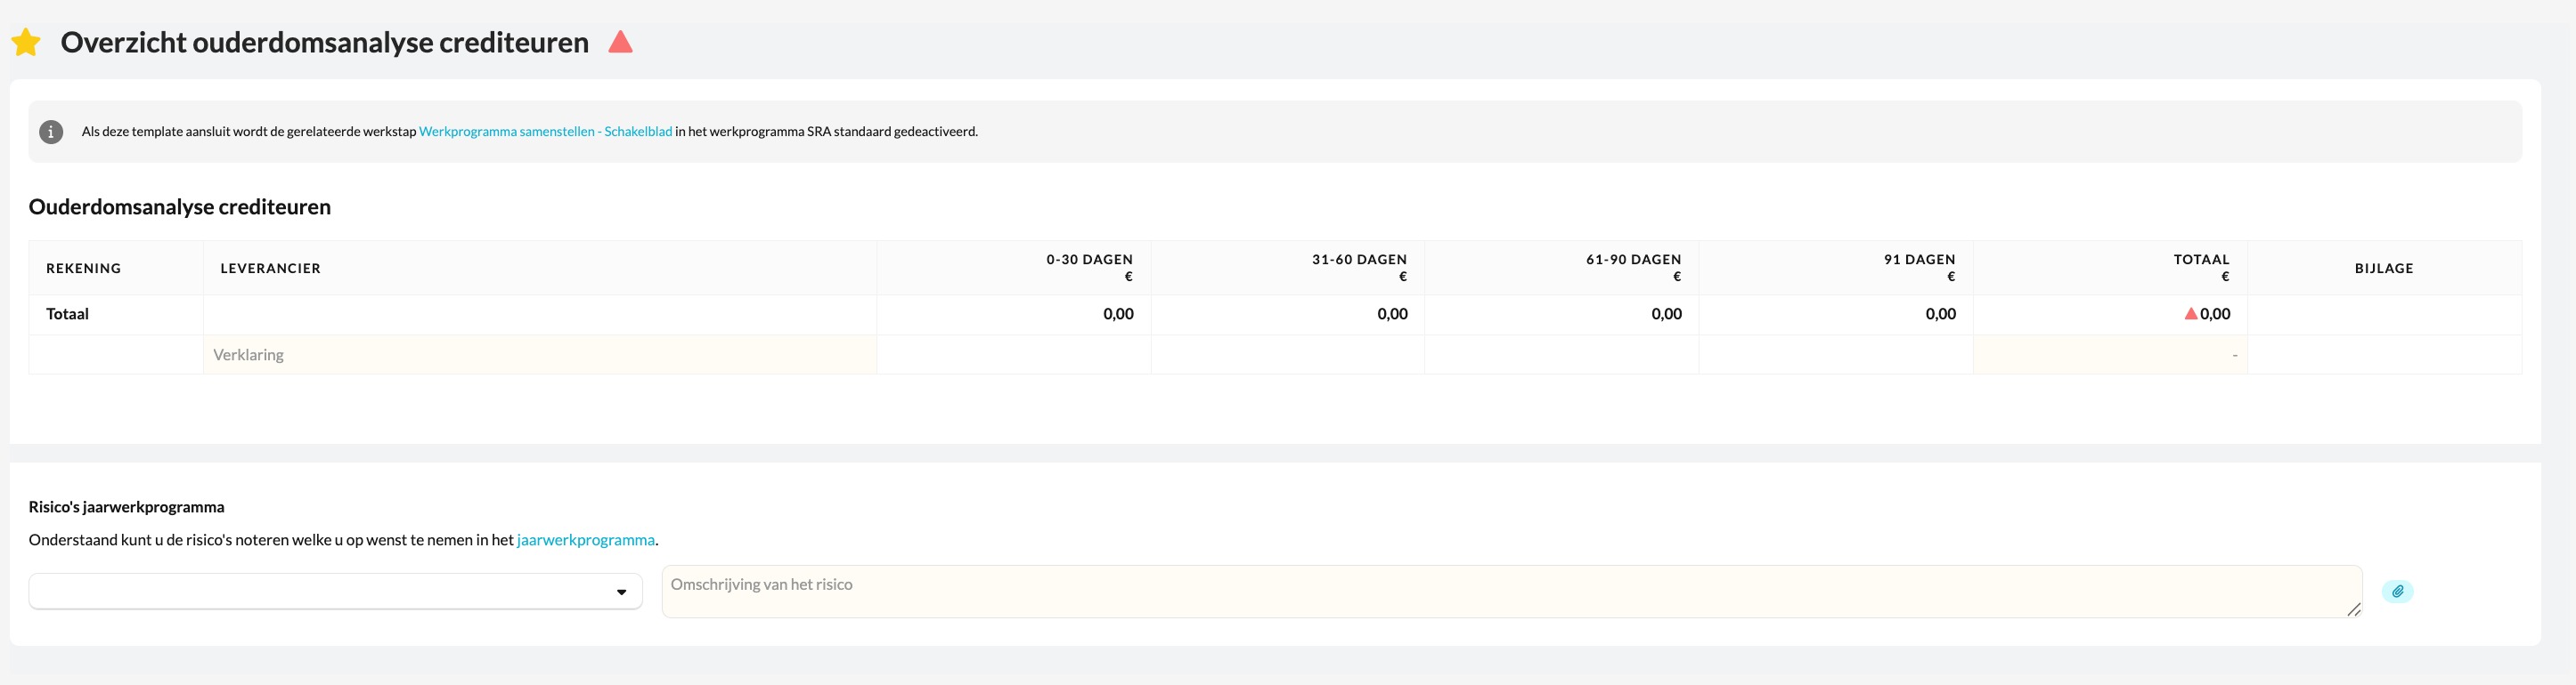Click the dropdown arrow of the risk selector
Viewport: 2576px width, 685px height.
pos(621,592)
